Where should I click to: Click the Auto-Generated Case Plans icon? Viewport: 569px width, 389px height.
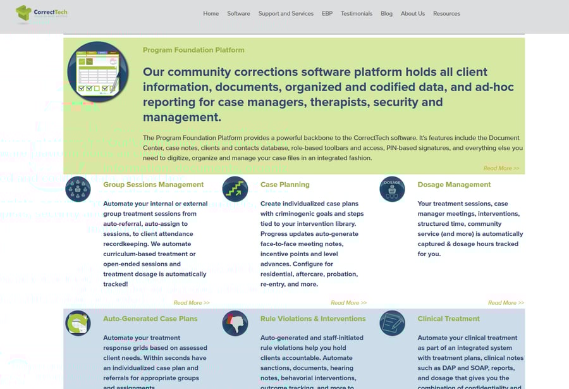tap(78, 323)
